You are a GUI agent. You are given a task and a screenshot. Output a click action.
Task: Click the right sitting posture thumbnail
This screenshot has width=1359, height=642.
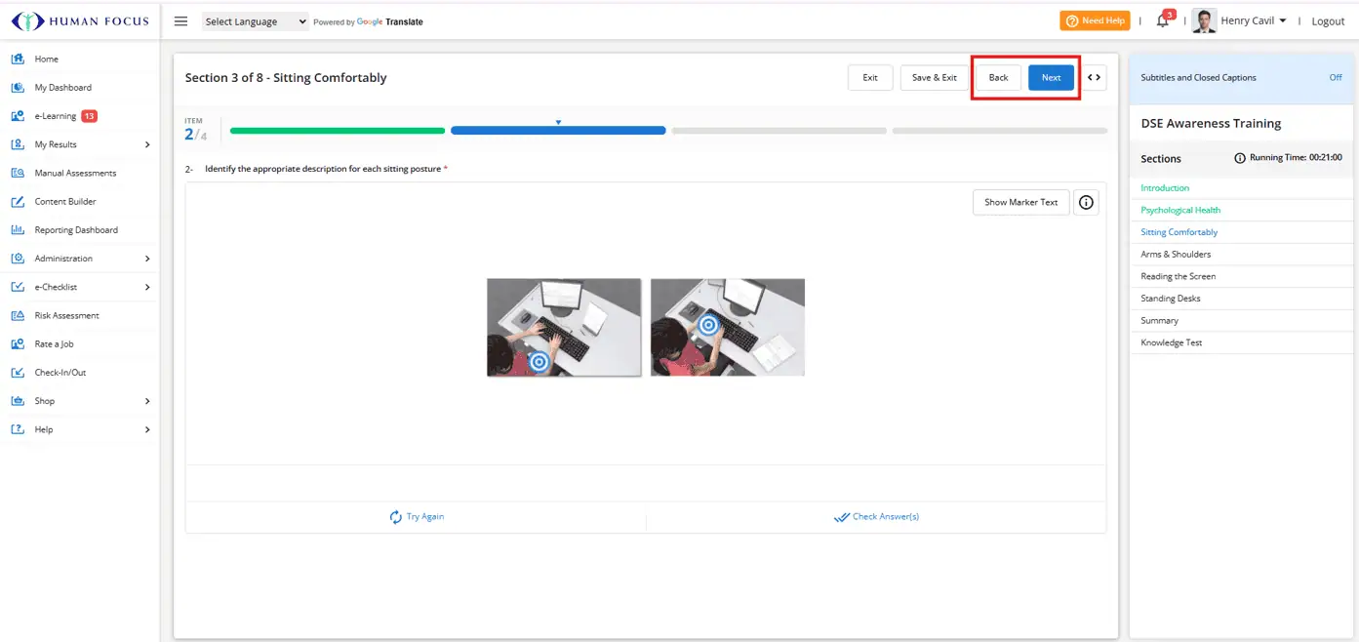pyautogui.click(x=728, y=327)
